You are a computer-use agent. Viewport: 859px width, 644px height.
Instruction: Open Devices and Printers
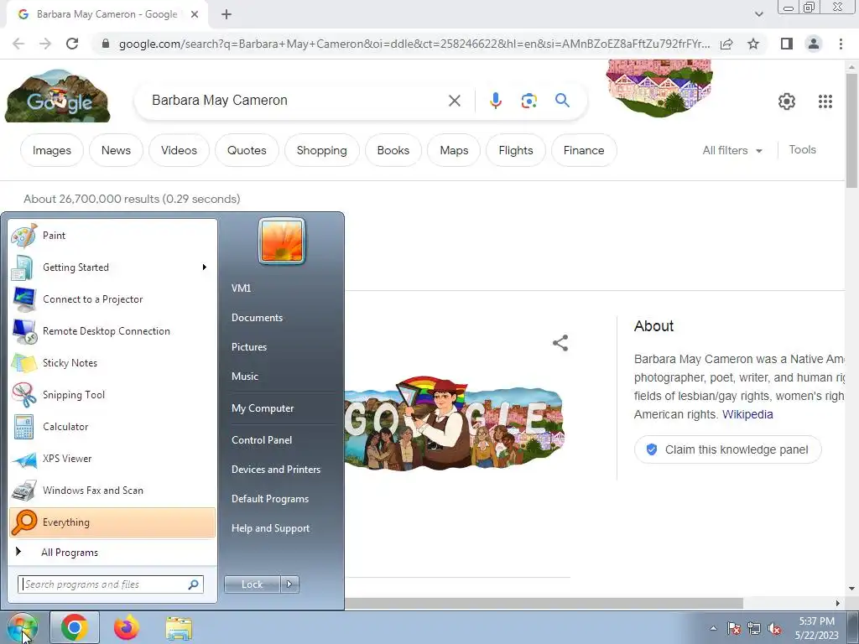coord(275,470)
